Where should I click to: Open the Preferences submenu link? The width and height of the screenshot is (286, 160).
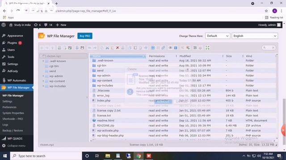[9, 107]
